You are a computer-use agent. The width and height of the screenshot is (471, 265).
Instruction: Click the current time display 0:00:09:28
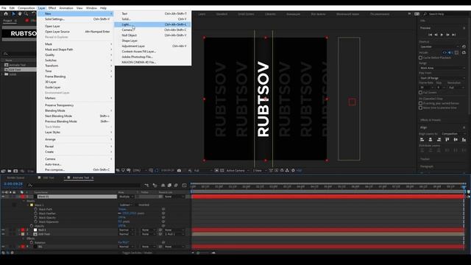[13, 184]
